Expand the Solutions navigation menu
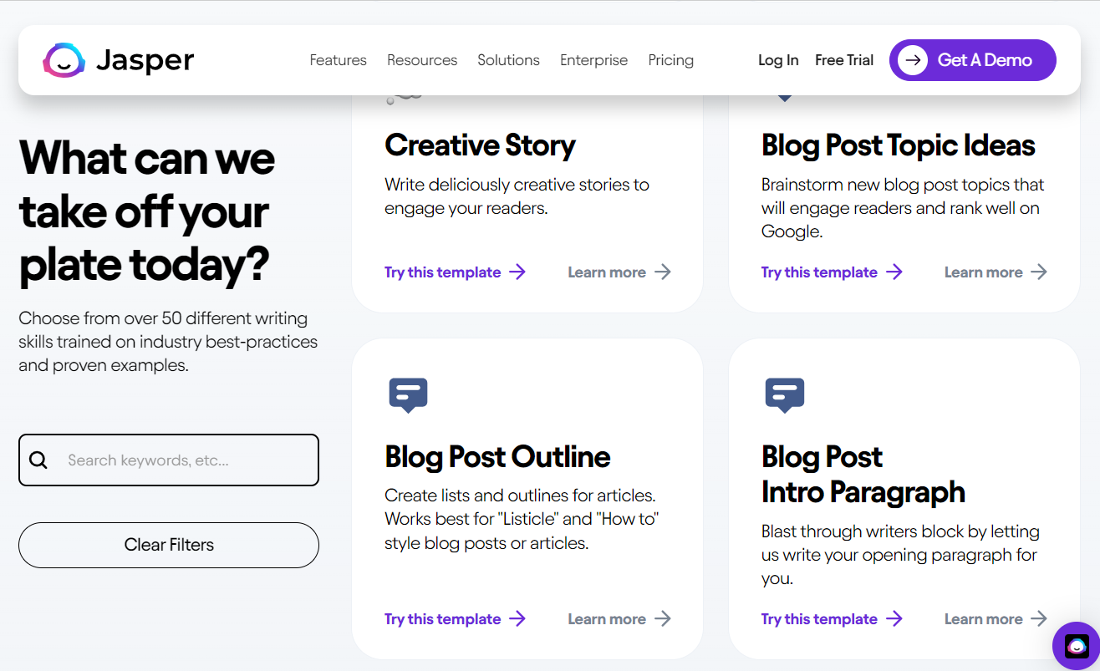 [508, 60]
